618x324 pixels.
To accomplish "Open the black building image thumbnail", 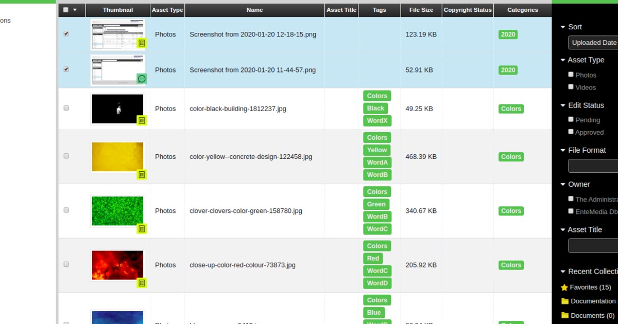I will pos(117,109).
